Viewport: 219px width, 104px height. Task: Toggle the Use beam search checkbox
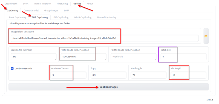[12, 69]
